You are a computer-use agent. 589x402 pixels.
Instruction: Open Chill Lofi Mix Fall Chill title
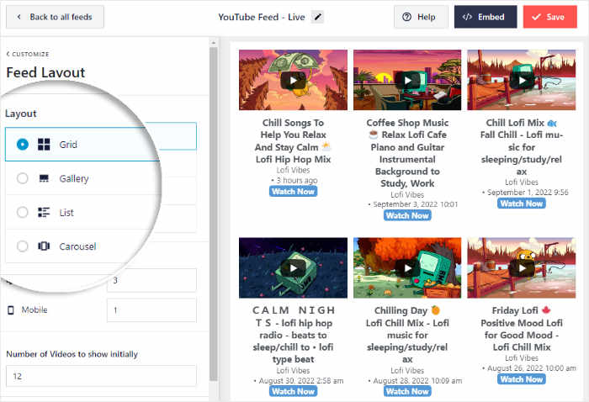(x=522, y=147)
